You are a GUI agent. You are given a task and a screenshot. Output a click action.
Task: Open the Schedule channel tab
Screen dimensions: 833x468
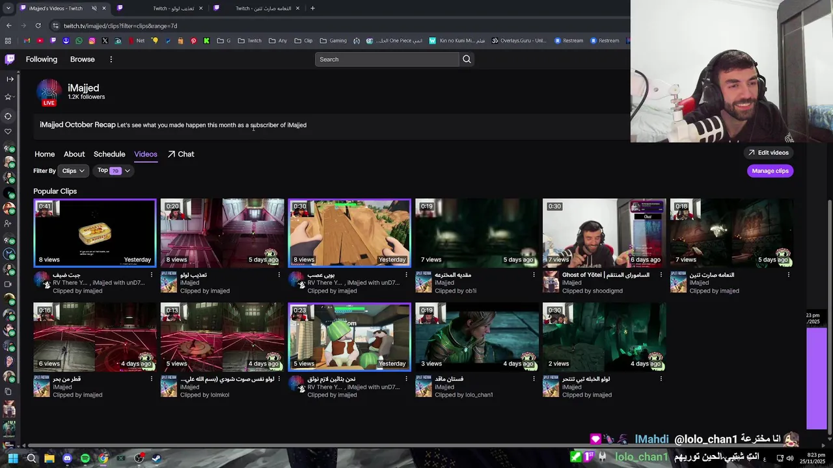pos(109,154)
